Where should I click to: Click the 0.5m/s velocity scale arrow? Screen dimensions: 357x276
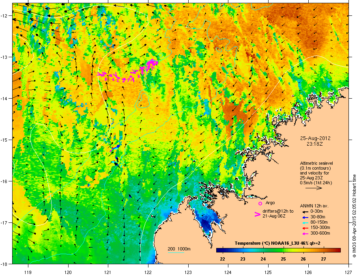pyautogui.click(x=314, y=188)
